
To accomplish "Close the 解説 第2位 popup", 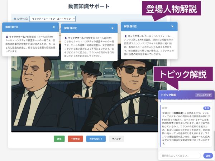I will (113, 28).
